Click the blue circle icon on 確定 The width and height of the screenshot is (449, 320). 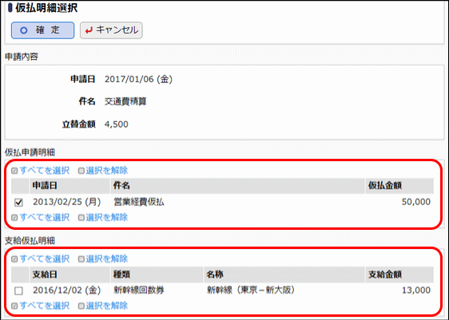[24, 30]
